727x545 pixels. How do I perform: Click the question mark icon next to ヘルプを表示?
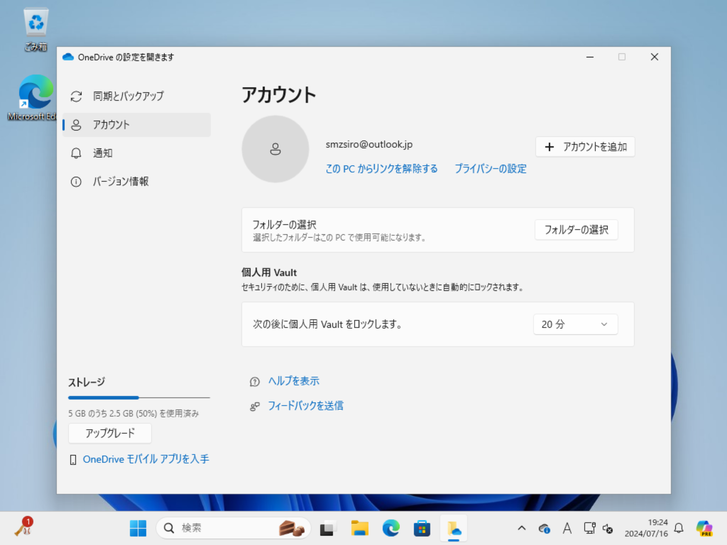255,381
